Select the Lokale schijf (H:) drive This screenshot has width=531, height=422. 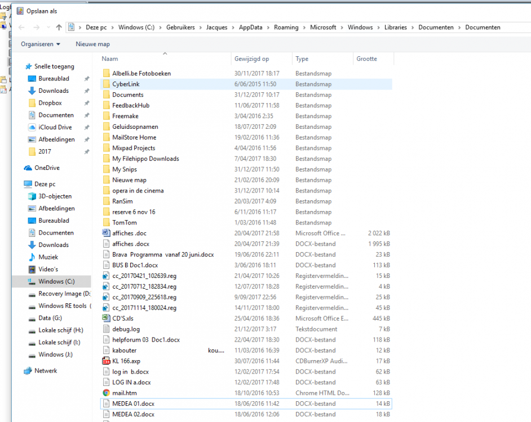[61, 330]
